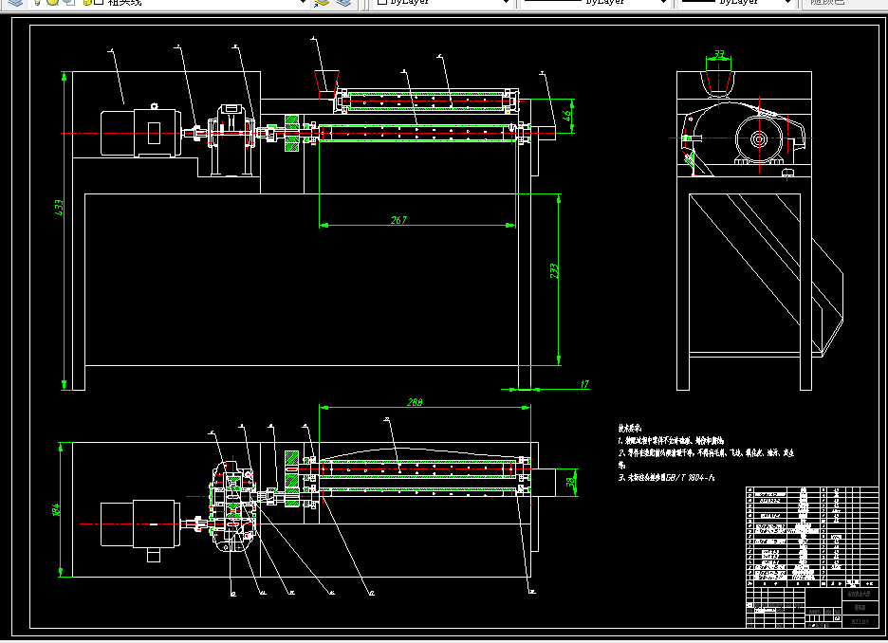Click the freeze in viewport layer icon
This screenshot has height=643, width=888.
tap(69, 2)
